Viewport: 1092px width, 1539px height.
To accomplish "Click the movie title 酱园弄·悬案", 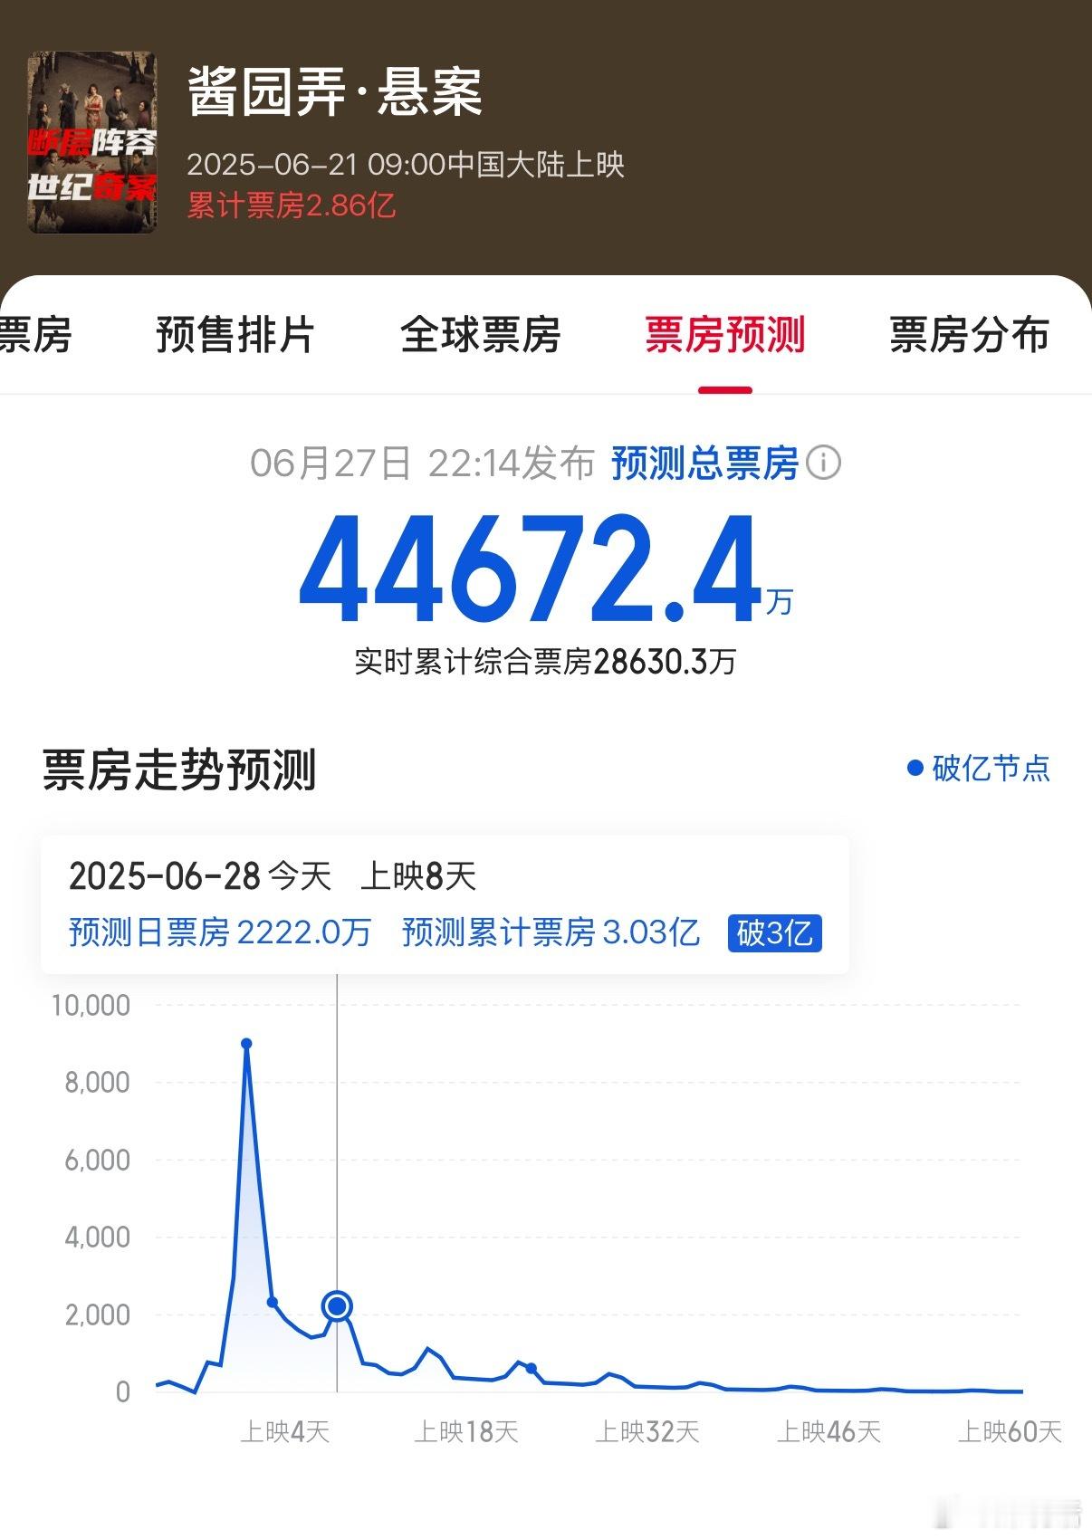I will click(335, 92).
